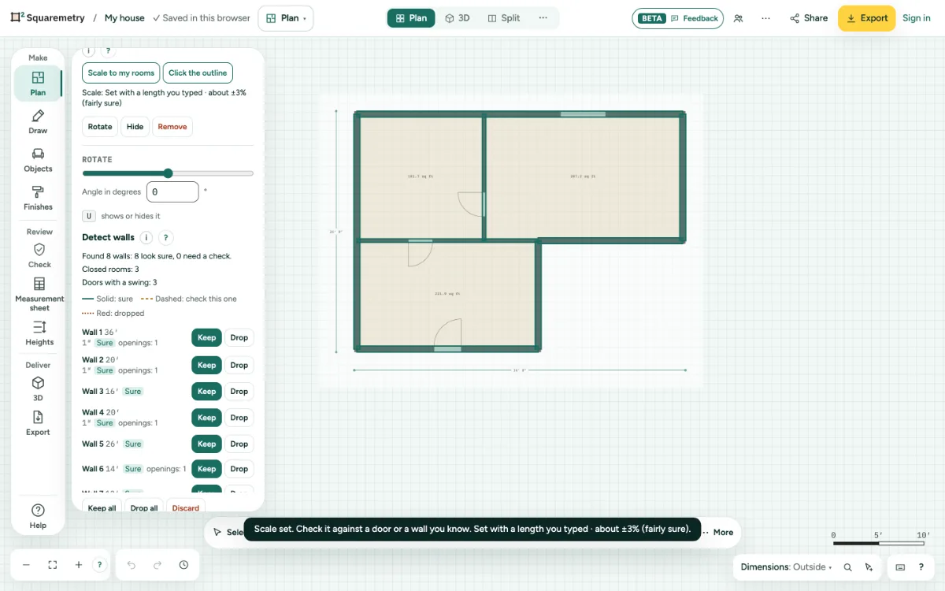This screenshot has height=591, width=945.
Task: Click the Discard button
Action: click(186, 507)
